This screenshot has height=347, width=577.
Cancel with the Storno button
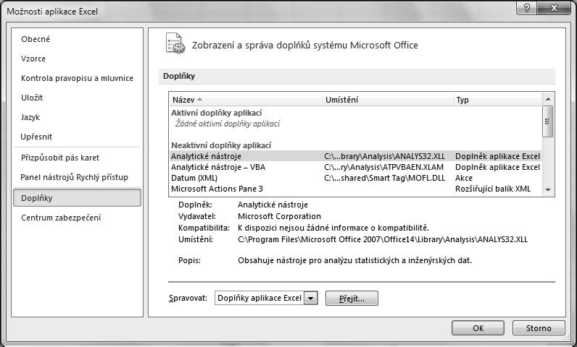point(539,328)
